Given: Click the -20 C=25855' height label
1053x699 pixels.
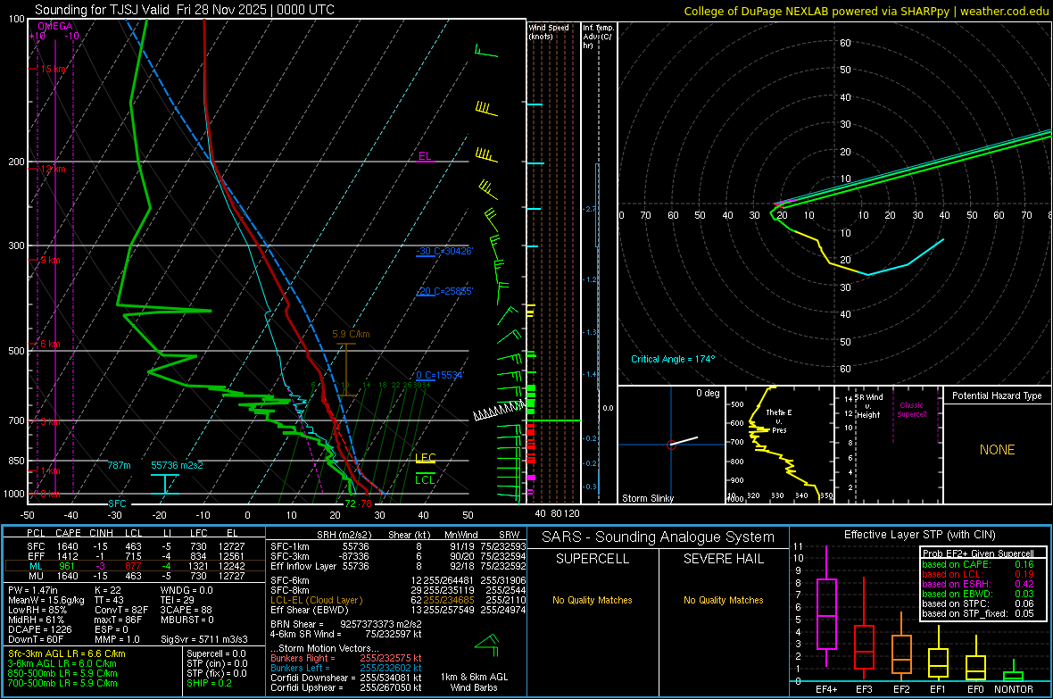Looking at the screenshot, I should [444, 291].
